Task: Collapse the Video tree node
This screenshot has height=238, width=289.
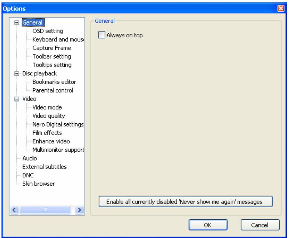Action: point(16,99)
